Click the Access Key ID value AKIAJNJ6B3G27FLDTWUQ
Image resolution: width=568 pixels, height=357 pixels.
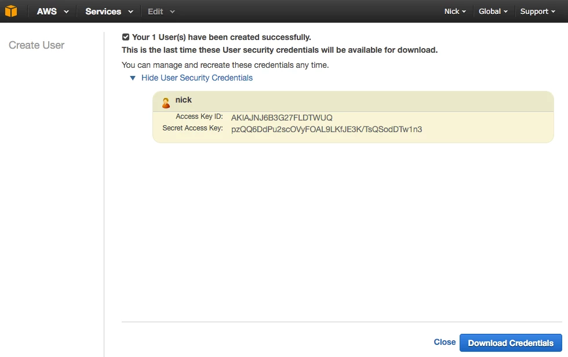coord(282,118)
